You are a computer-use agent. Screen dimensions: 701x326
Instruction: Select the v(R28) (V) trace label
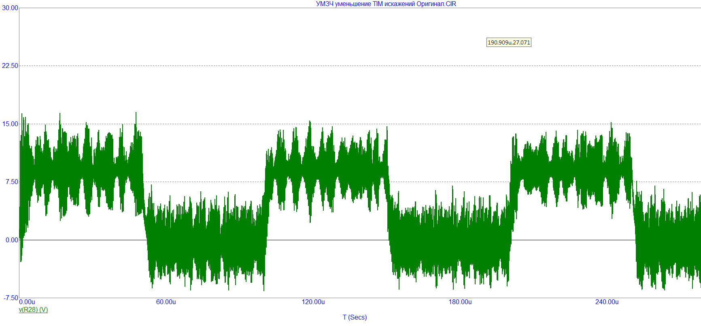click(33, 310)
